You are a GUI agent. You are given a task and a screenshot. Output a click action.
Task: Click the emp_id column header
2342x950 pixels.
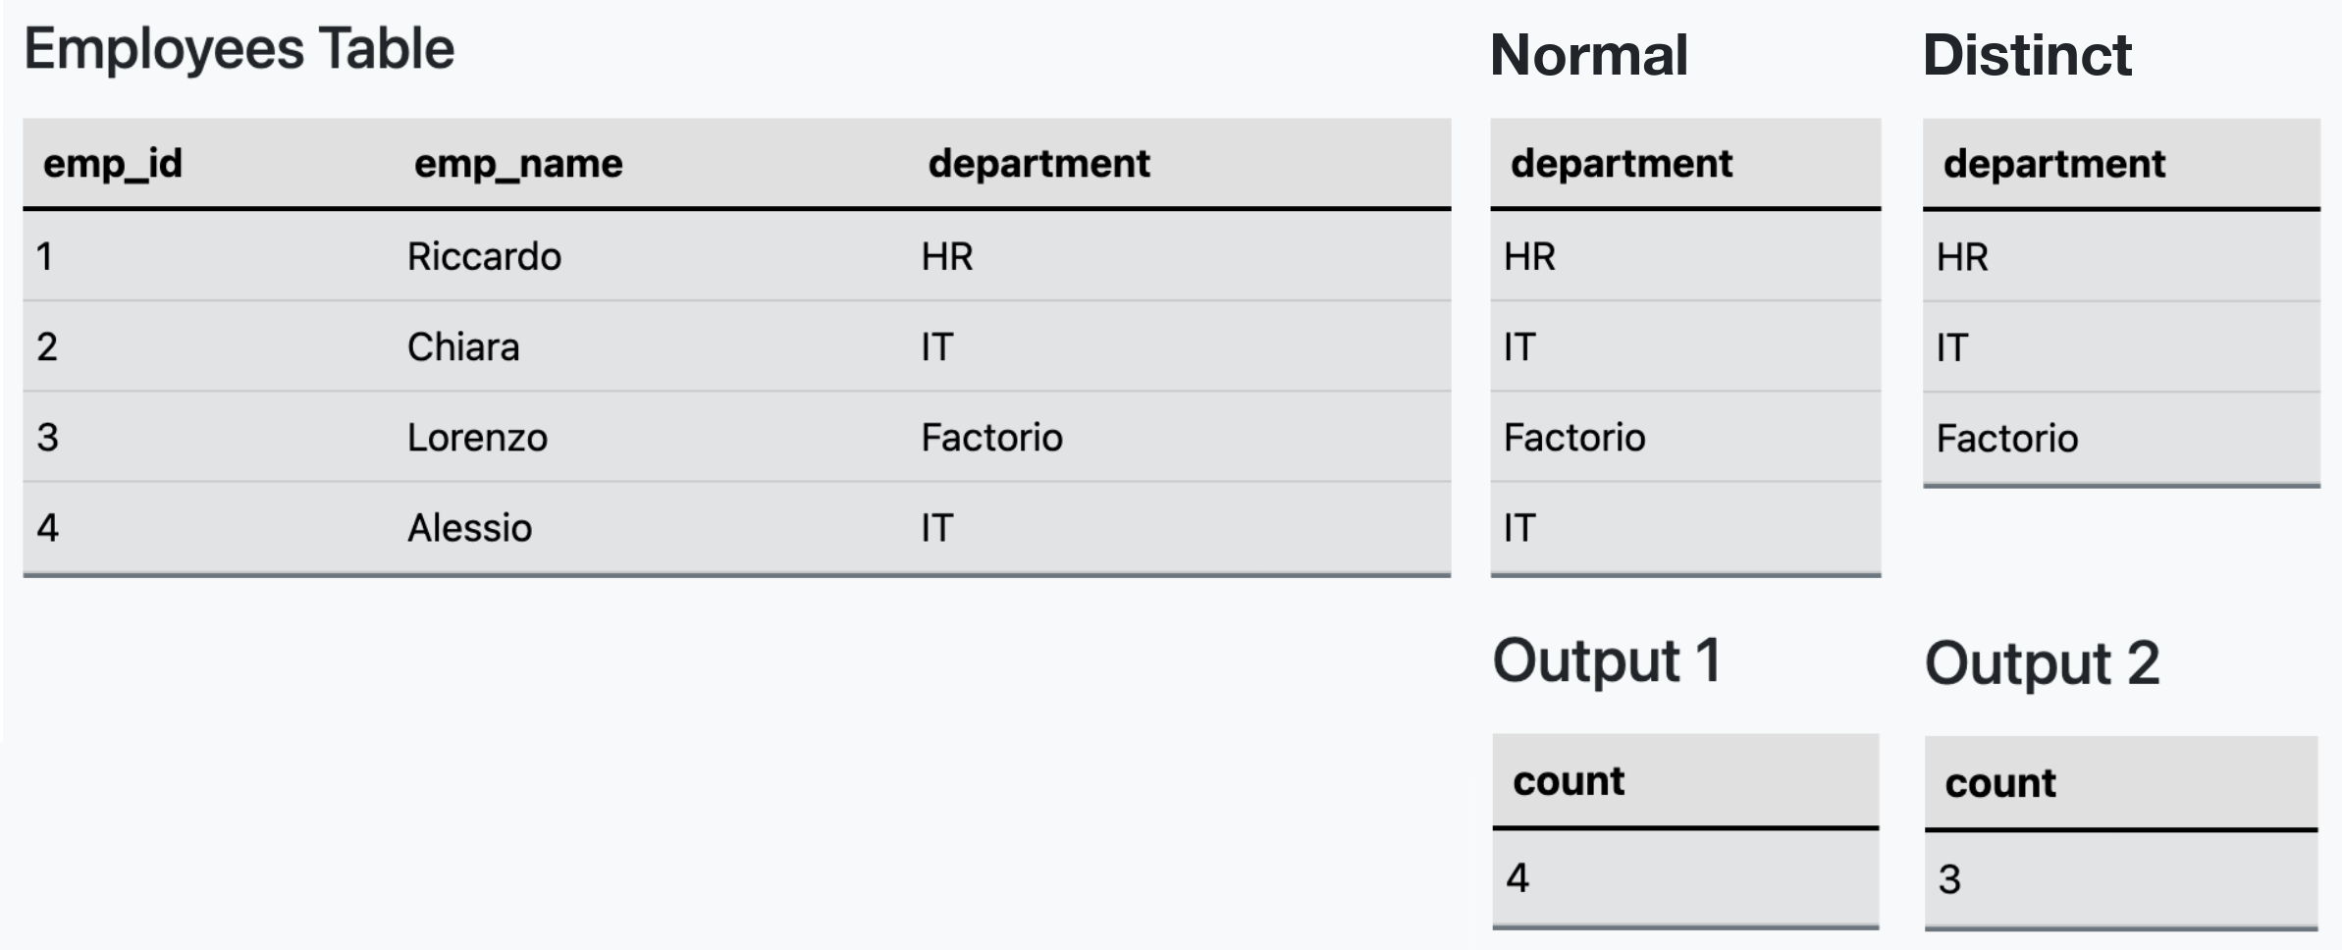tap(113, 164)
